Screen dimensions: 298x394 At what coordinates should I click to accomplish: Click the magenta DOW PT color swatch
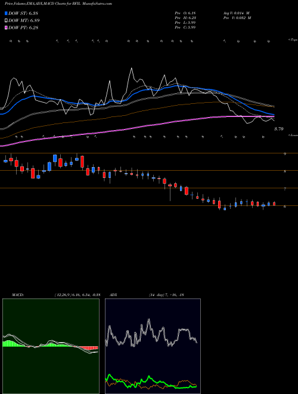tap(6, 27)
